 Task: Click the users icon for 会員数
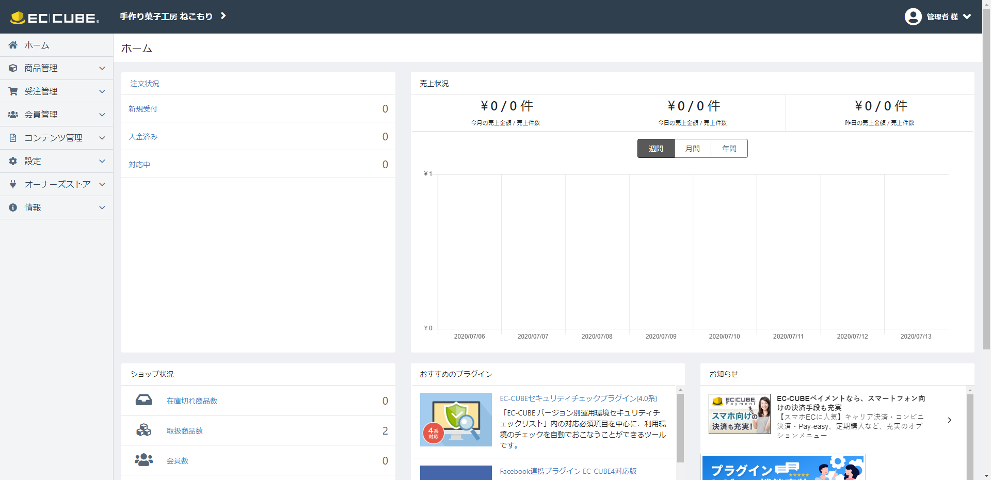(x=143, y=460)
